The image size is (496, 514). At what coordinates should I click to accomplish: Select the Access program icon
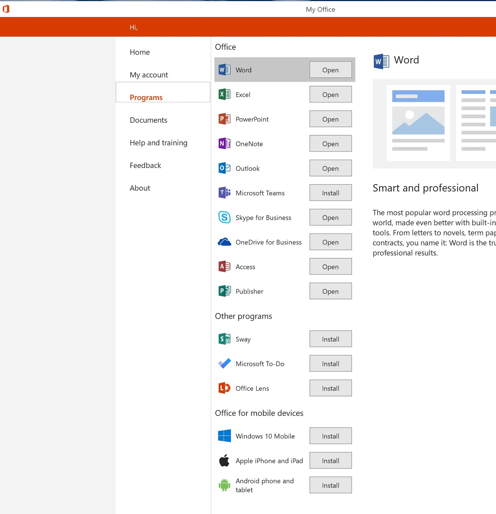(224, 267)
